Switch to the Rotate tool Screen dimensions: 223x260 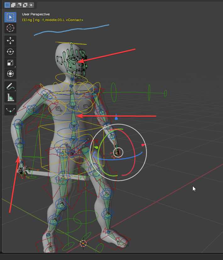coord(10,52)
